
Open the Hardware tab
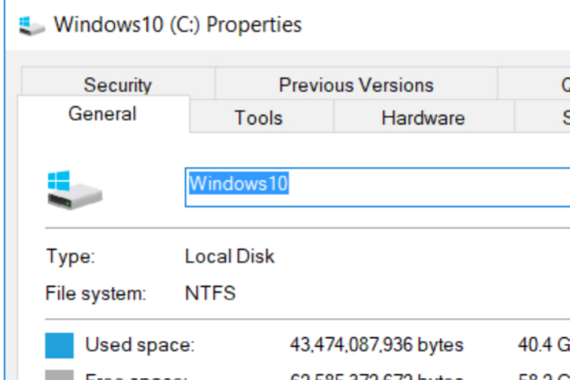(423, 118)
